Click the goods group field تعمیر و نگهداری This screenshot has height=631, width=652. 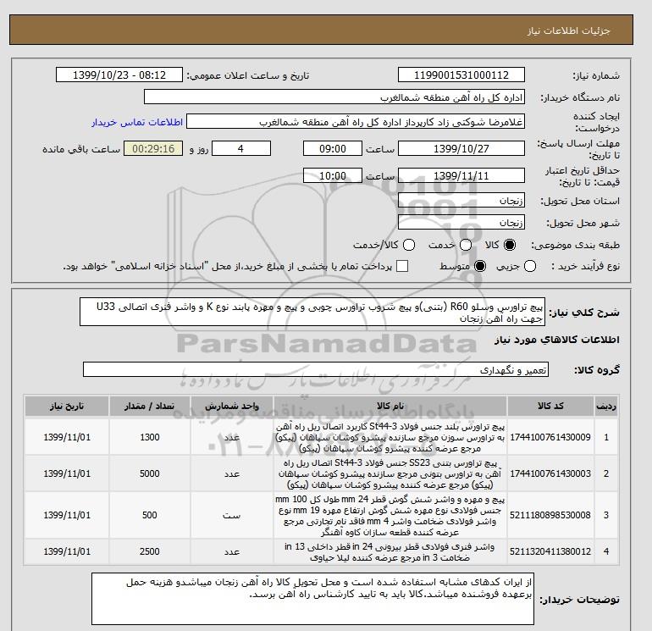pyautogui.click(x=316, y=369)
